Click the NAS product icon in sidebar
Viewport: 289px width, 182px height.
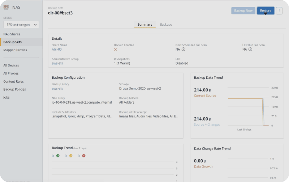pos(6,7)
